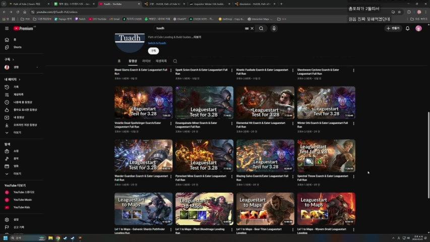Open YouTube Music in the sidebar
Viewport: 430px width, 242px height.
tap(22, 200)
